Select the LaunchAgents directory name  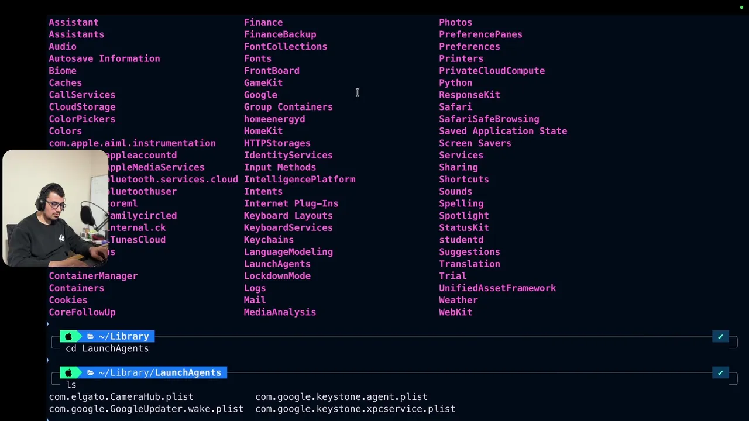[277, 264]
